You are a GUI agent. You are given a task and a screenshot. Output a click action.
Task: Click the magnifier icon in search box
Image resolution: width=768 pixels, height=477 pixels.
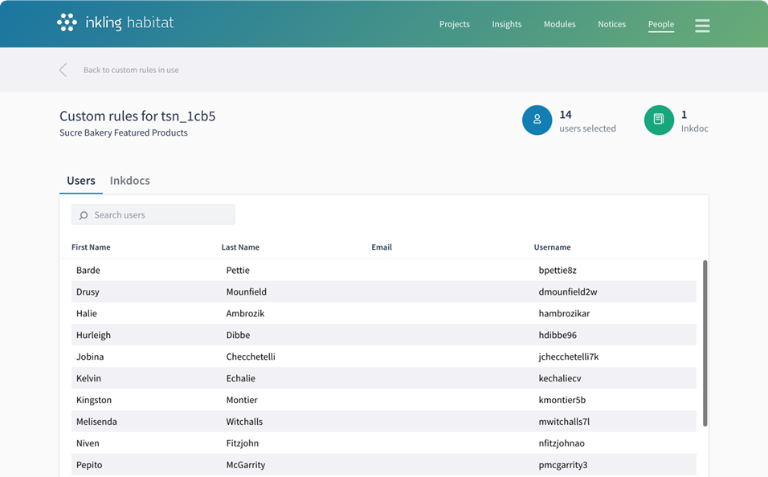tap(84, 215)
